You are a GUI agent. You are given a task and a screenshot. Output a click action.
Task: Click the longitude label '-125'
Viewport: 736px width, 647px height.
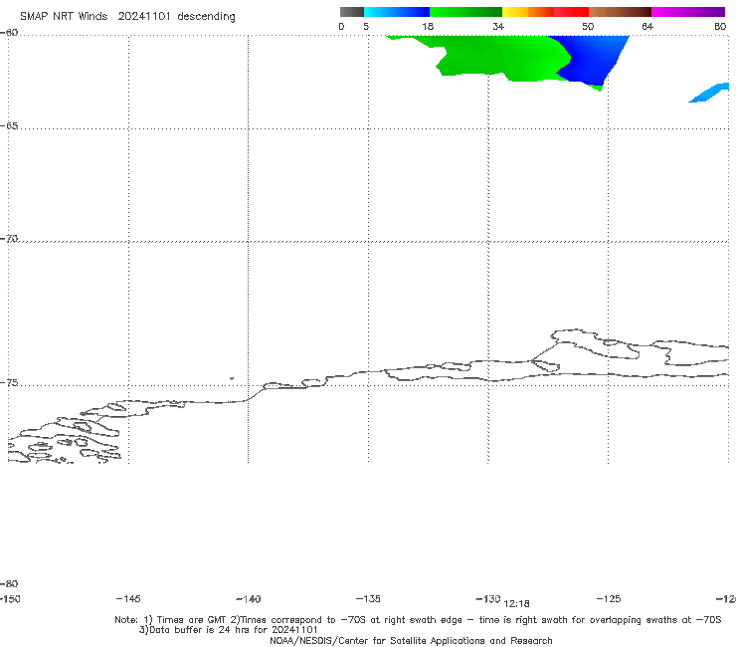pos(609,598)
